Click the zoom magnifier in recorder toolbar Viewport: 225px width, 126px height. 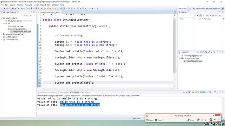pyautogui.click(x=198, y=120)
